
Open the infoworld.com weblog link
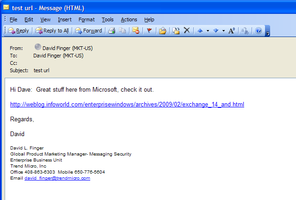click(127, 104)
